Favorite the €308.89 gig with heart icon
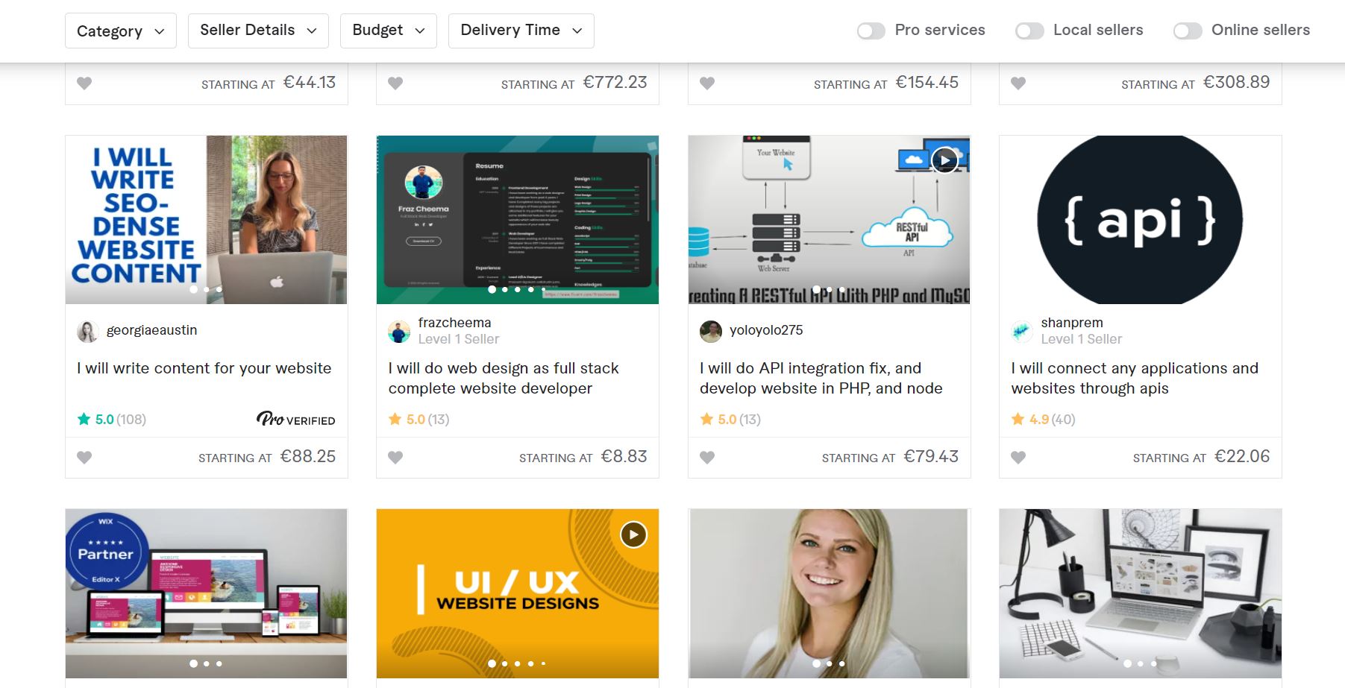Viewport: 1345px width, 688px height. coord(1018,83)
